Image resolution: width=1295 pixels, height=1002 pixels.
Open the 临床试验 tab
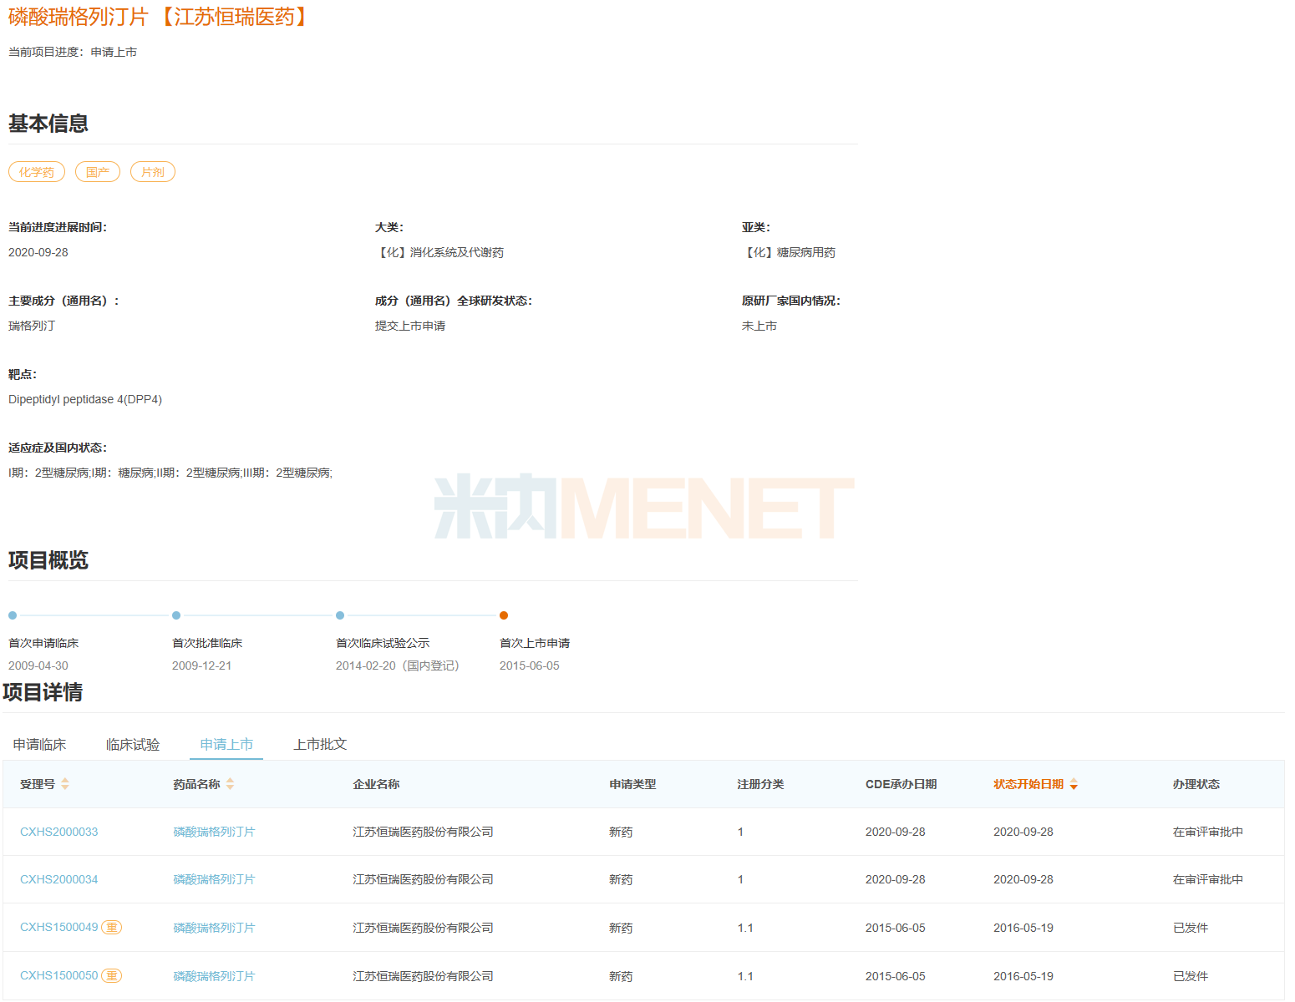click(133, 745)
